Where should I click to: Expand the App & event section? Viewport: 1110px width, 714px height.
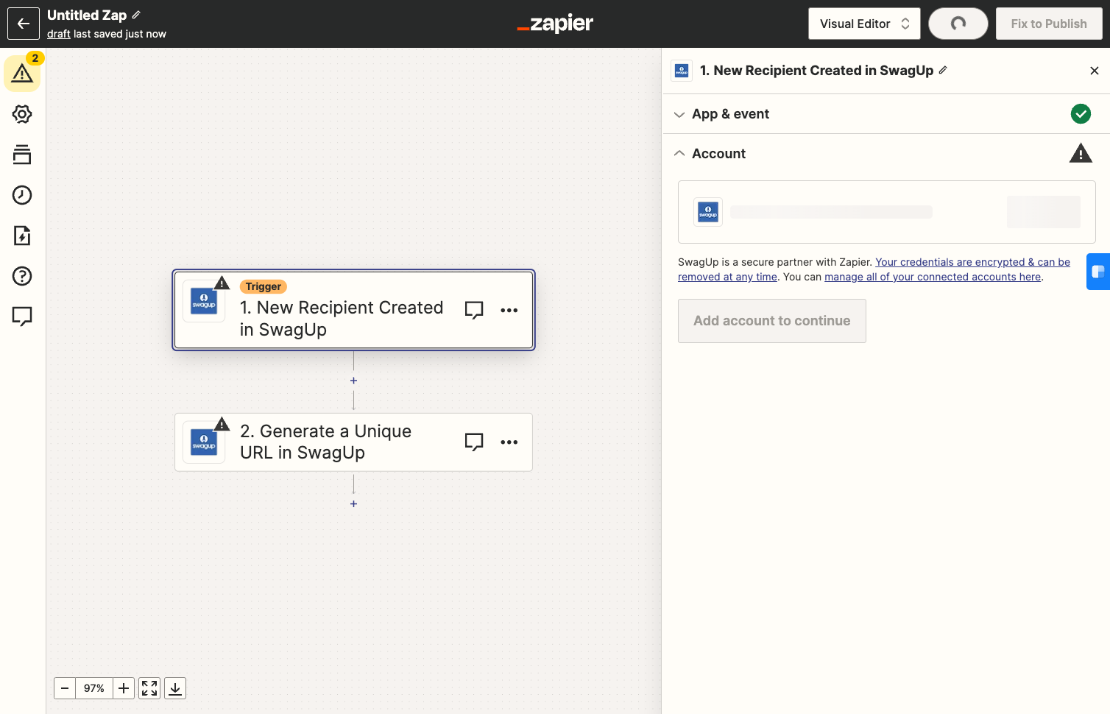coord(886,114)
